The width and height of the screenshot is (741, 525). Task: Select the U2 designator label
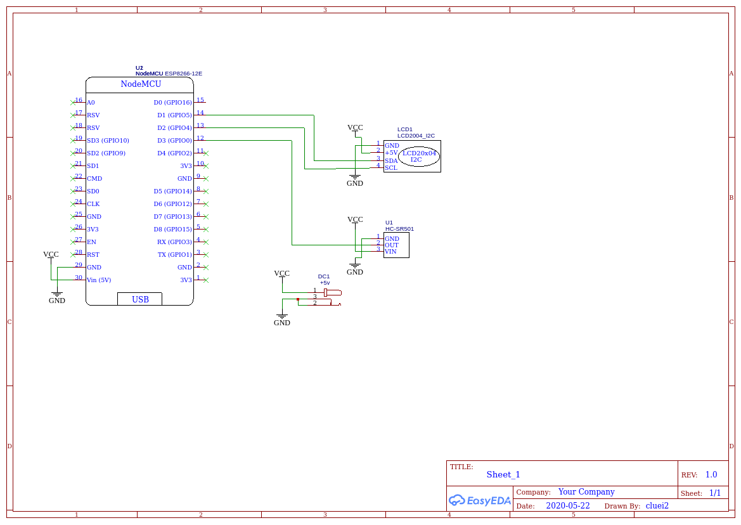click(139, 68)
